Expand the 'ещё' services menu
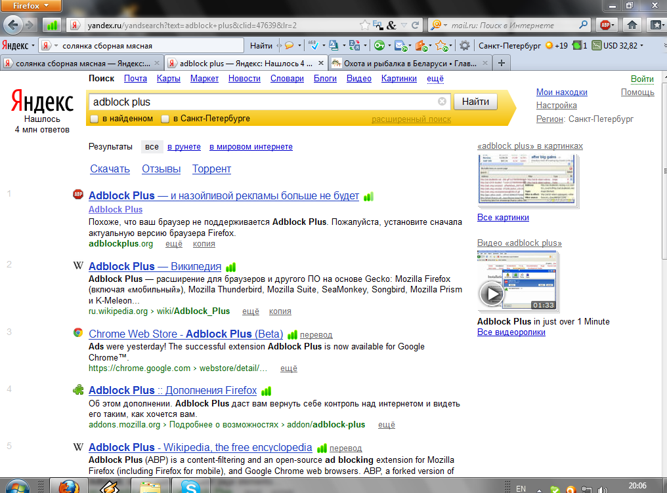The width and height of the screenshot is (667, 493). click(x=435, y=79)
